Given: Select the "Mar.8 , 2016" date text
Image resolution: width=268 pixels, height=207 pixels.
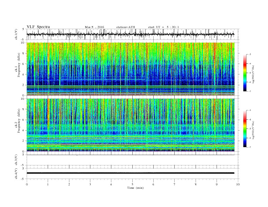Looking at the screenshot, I should [x=94, y=27].
